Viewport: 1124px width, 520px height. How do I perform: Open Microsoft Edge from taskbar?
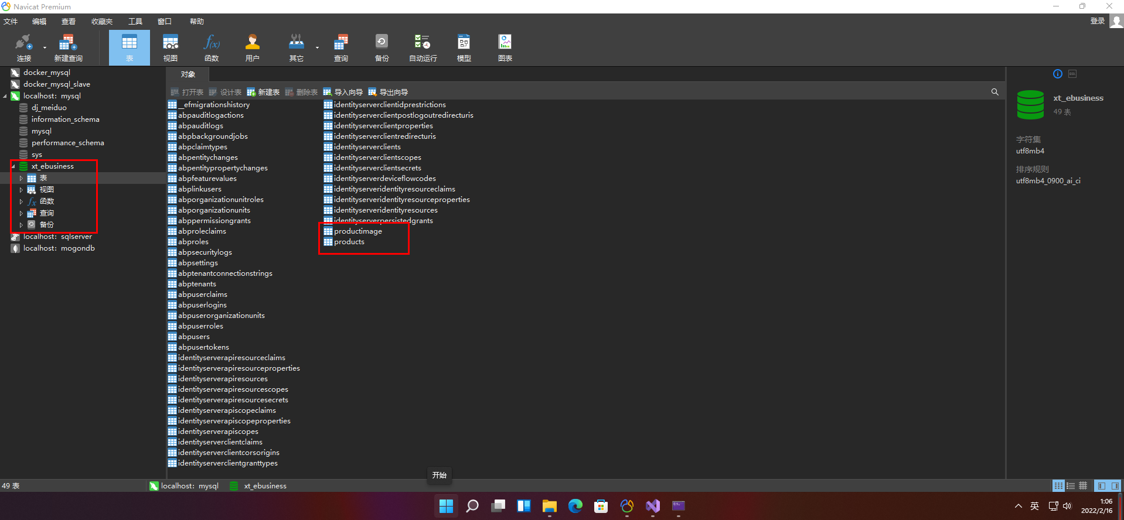(575, 506)
